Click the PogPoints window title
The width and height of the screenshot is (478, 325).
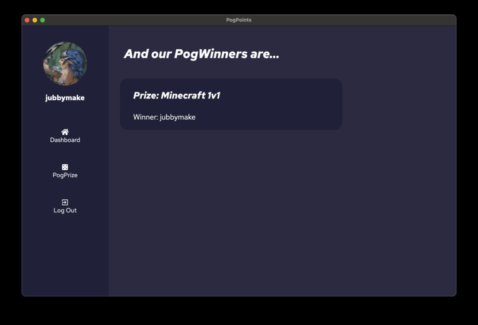pos(238,20)
